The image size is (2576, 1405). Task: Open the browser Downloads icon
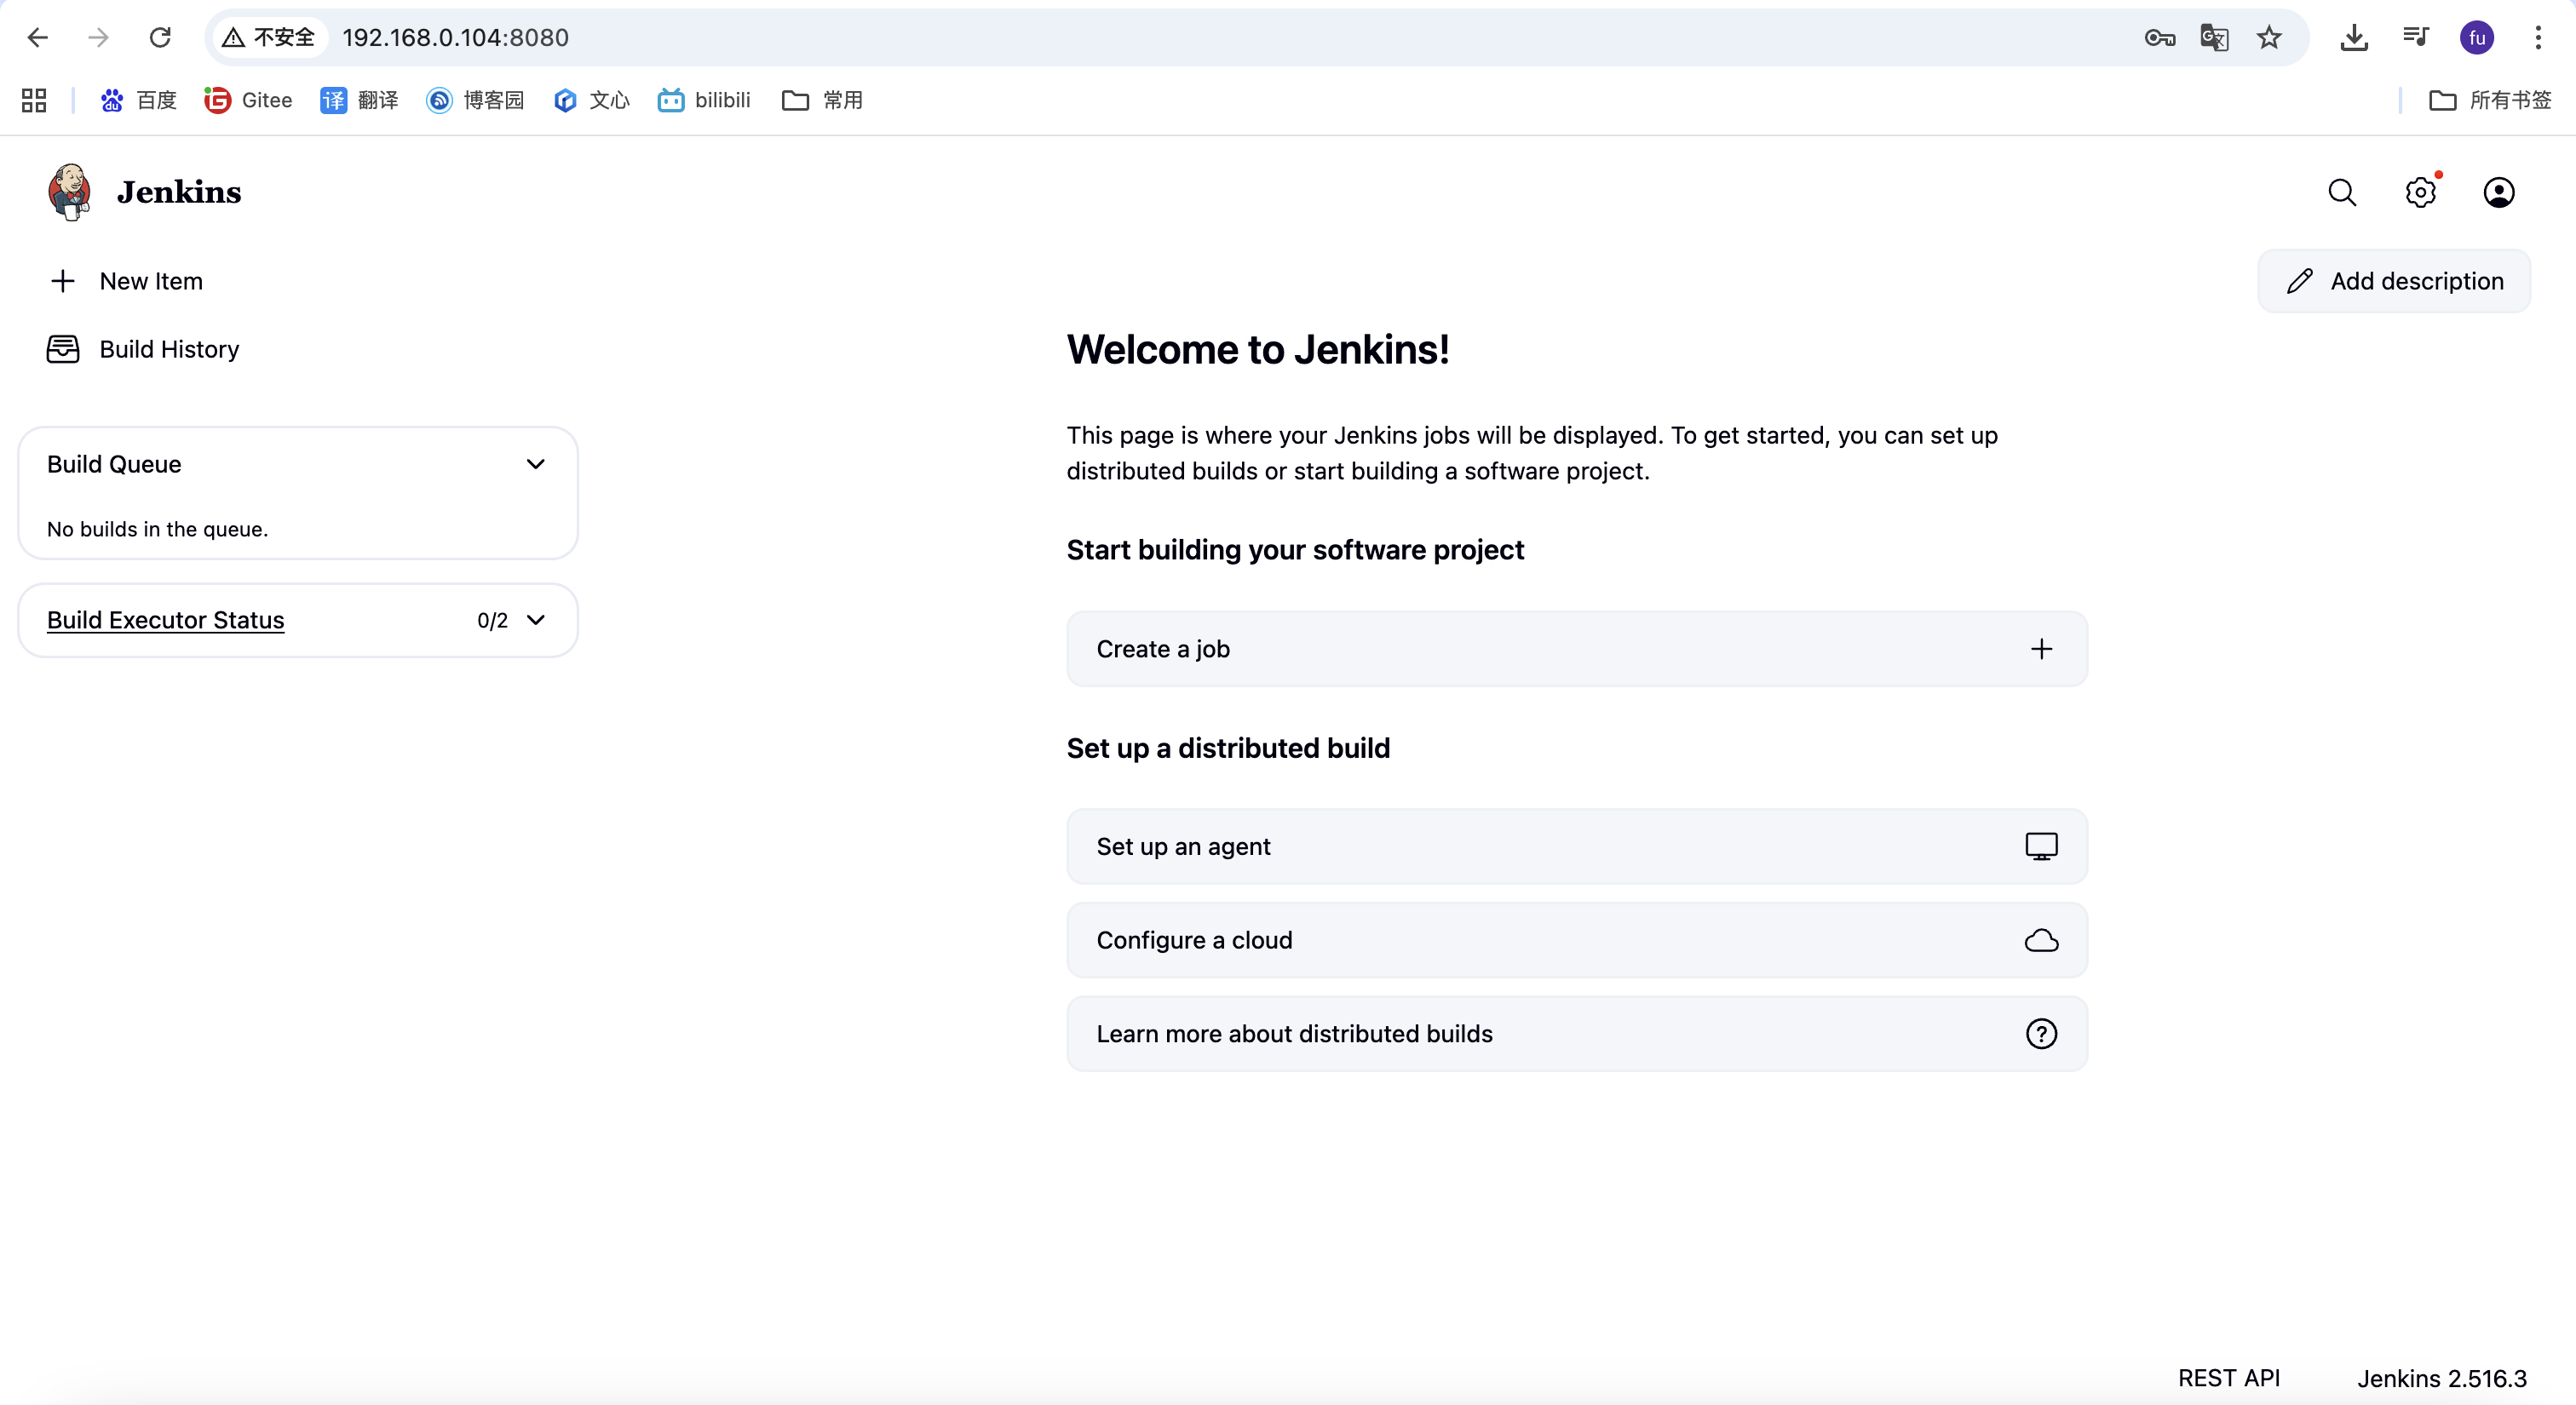click(x=2354, y=37)
